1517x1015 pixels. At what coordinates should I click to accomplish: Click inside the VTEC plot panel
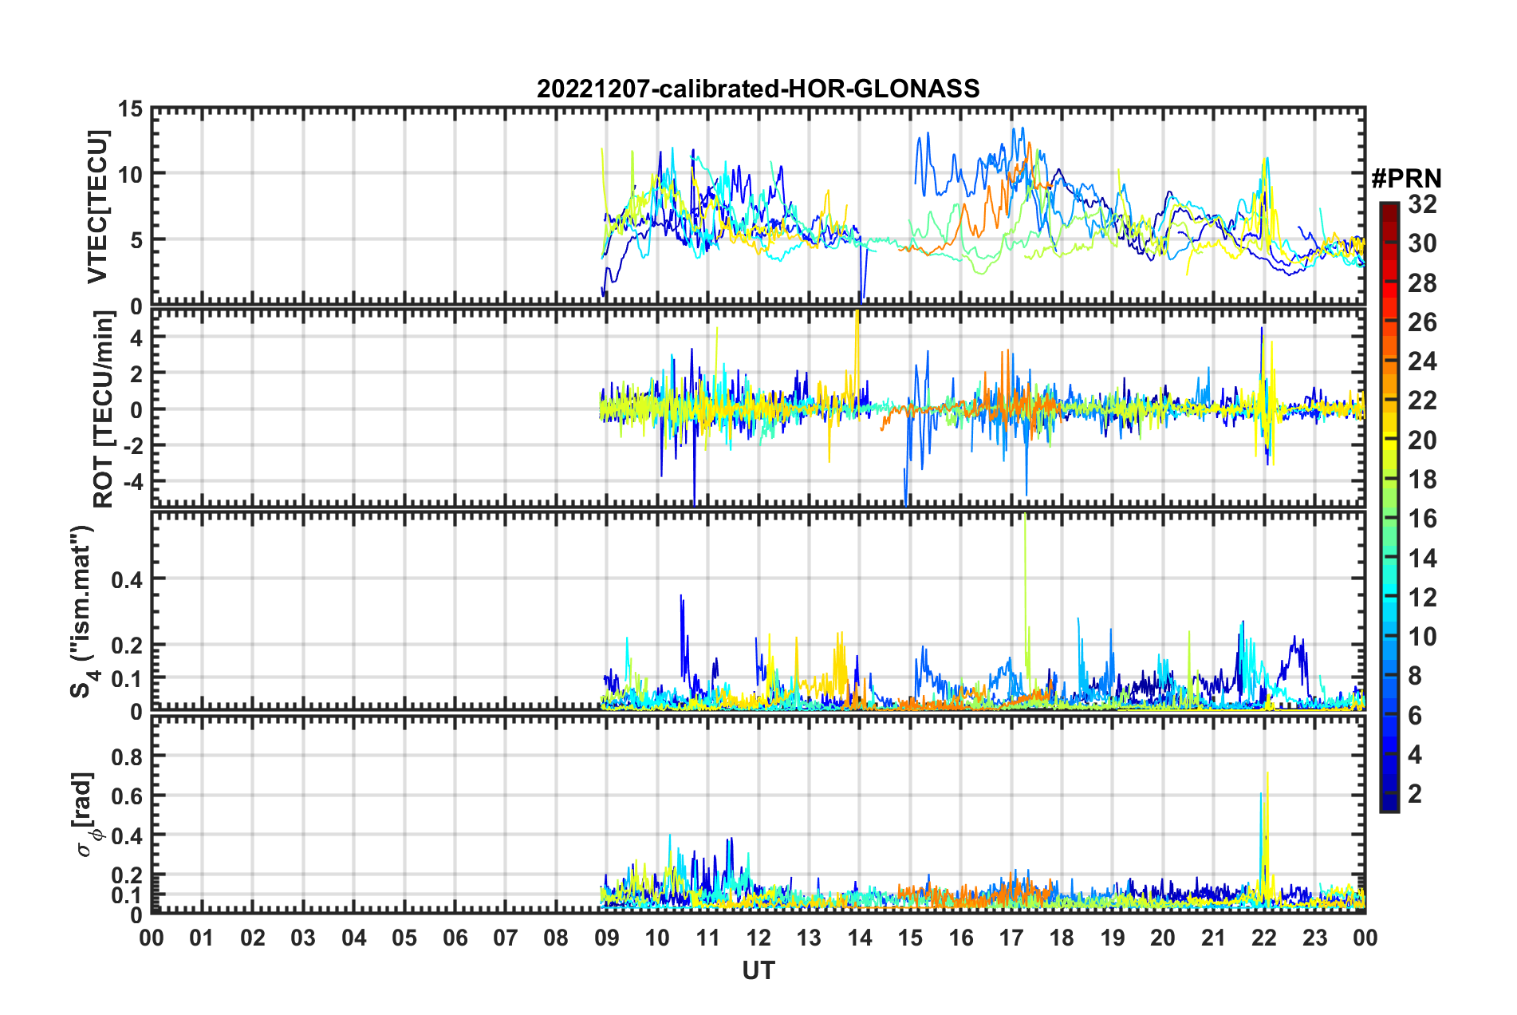coord(758,207)
